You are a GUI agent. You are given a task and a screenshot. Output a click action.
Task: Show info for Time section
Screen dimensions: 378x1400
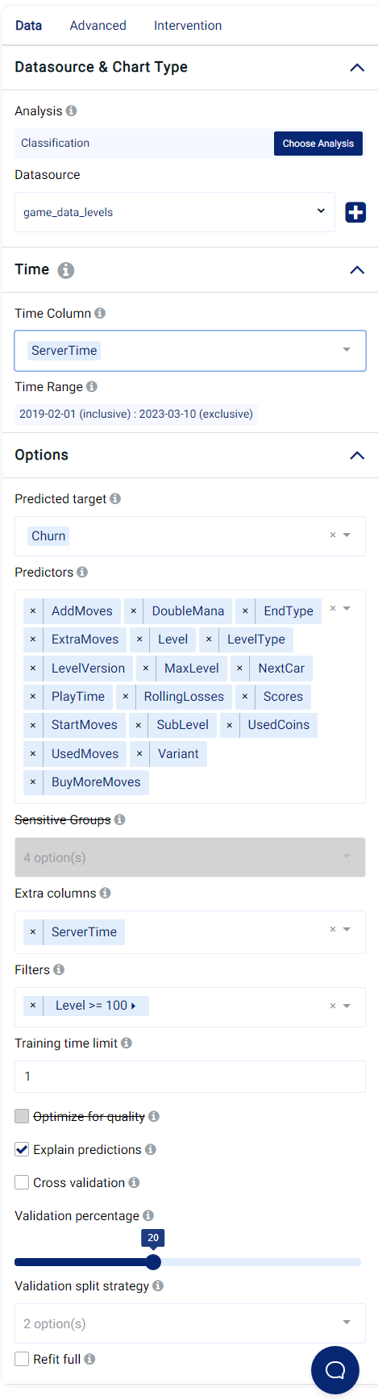coord(66,270)
